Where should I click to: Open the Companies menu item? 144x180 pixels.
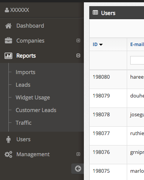30,41
